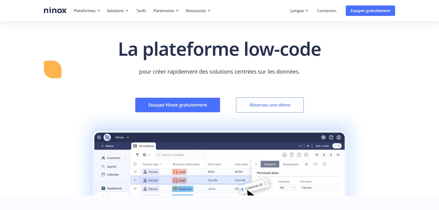Image resolution: width=439 pixels, height=210 pixels.
Task: Expand the Plateformes menu
Action: tap(87, 11)
